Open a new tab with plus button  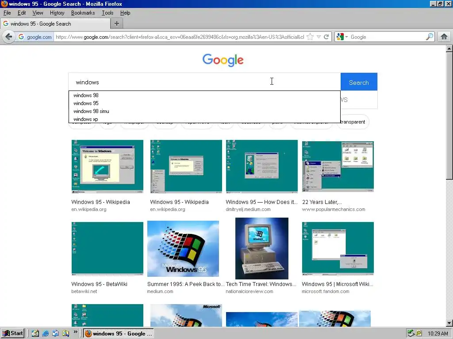pyautogui.click(x=117, y=24)
